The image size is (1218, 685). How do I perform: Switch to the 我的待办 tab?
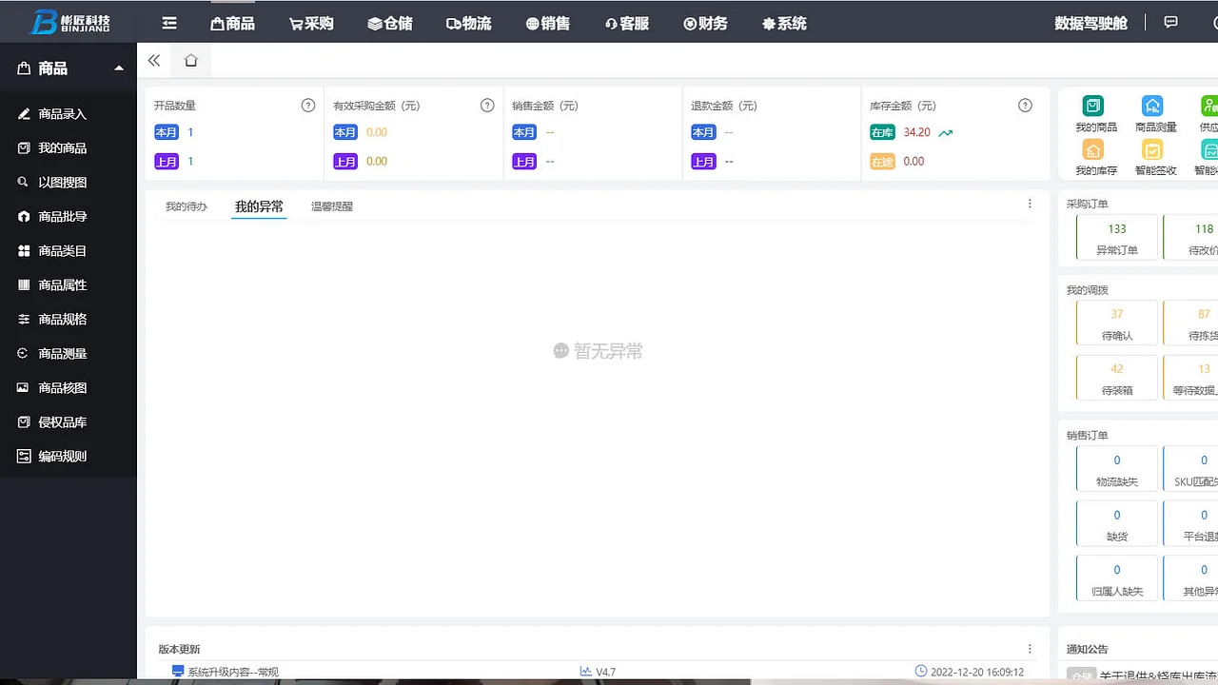coord(187,205)
